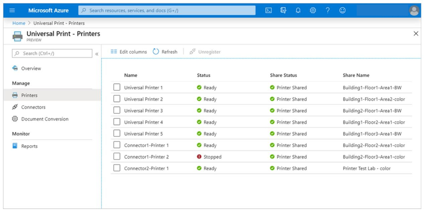Click Ready icon for Connector2-Printer 1
The width and height of the screenshot is (426, 213).
[x=199, y=168]
